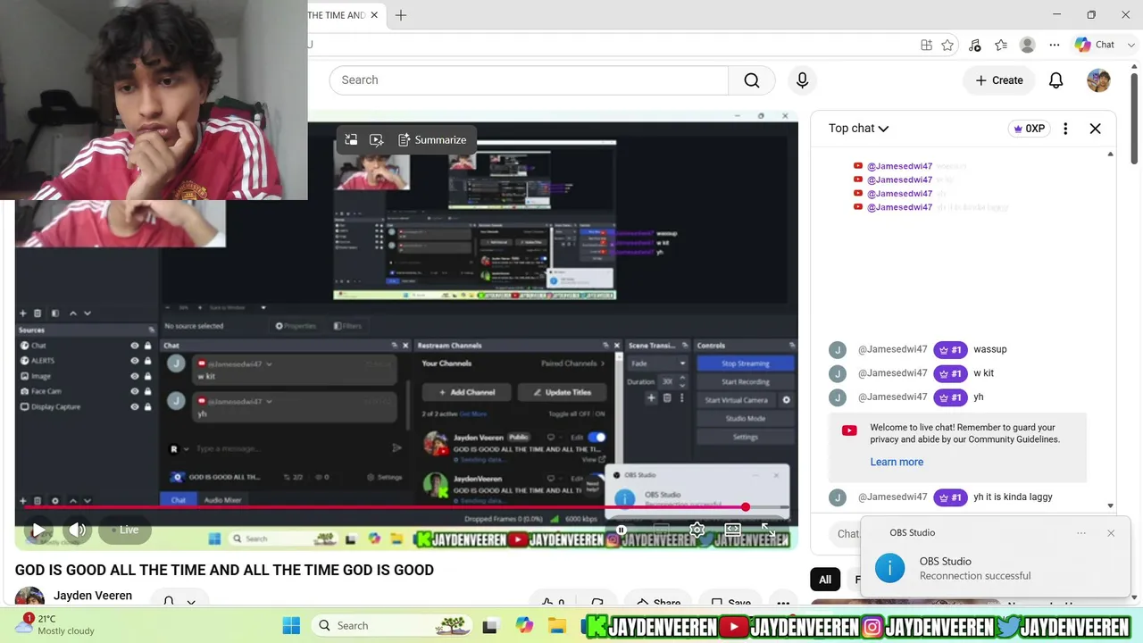Hide the ALERTS source in the video's OBS
Image resolution: width=1143 pixels, height=643 pixels.
click(135, 361)
